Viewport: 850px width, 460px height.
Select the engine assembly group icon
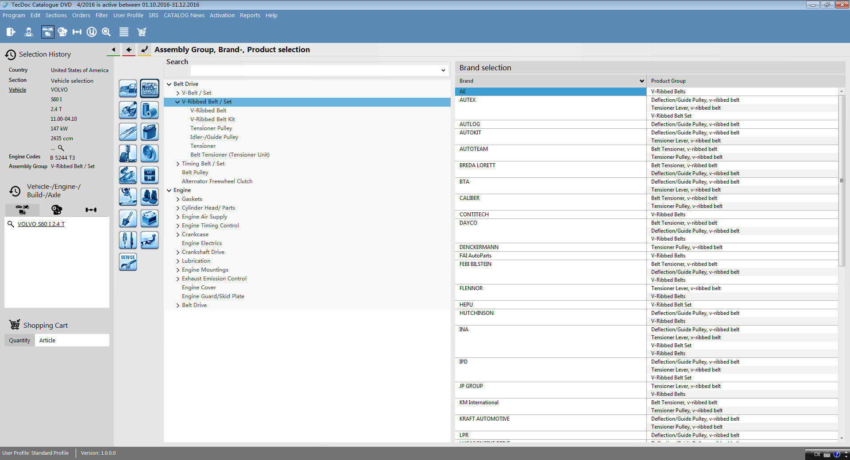click(150, 88)
